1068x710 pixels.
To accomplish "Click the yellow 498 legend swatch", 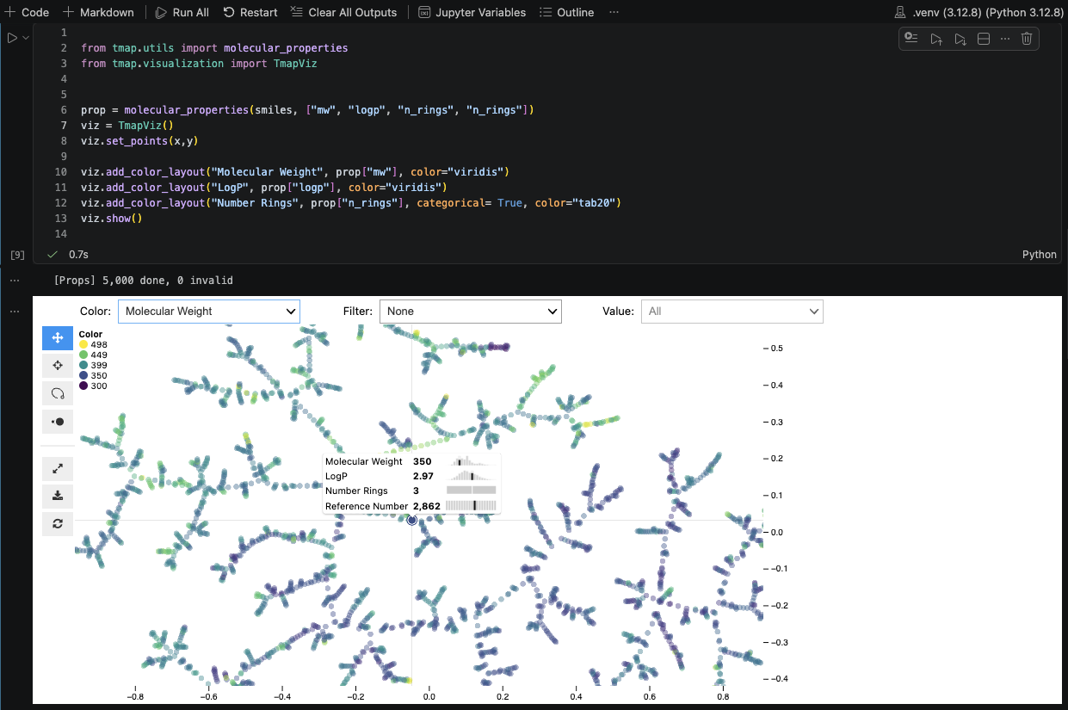I will [83, 344].
